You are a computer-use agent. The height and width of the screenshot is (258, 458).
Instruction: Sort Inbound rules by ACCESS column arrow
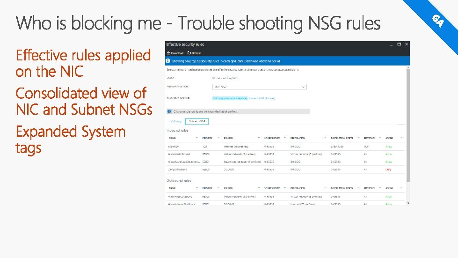(x=401, y=138)
